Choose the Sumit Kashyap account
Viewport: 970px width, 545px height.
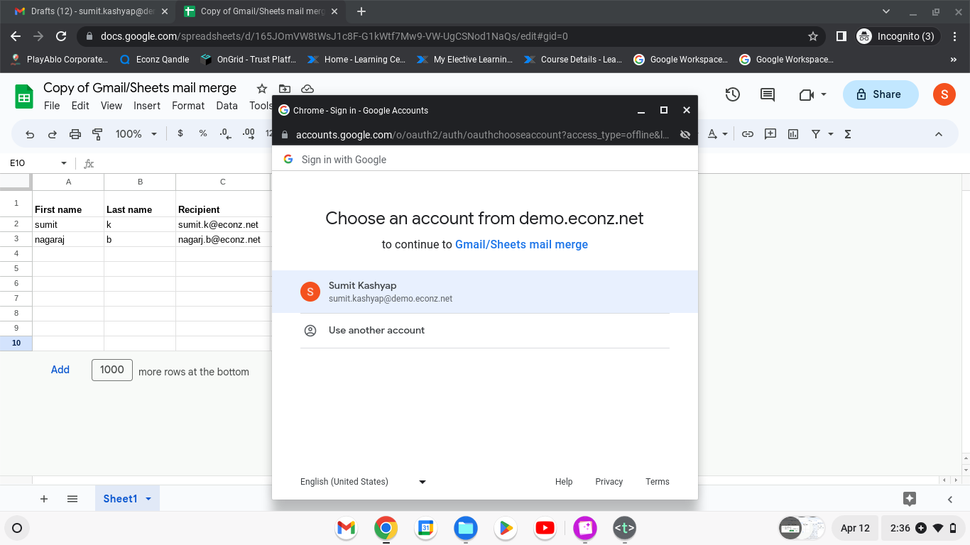click(x=485, y=292)
